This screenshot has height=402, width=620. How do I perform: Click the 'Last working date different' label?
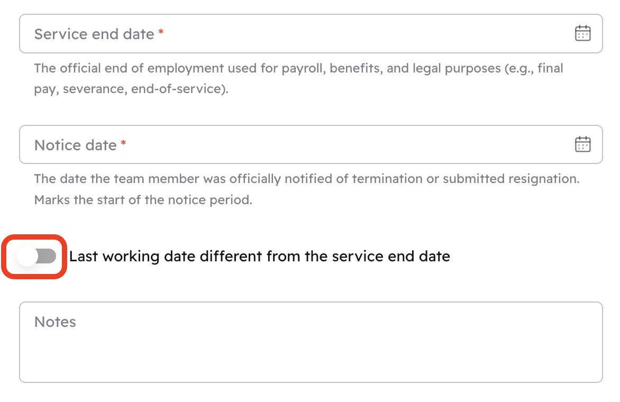coord(259,257)
